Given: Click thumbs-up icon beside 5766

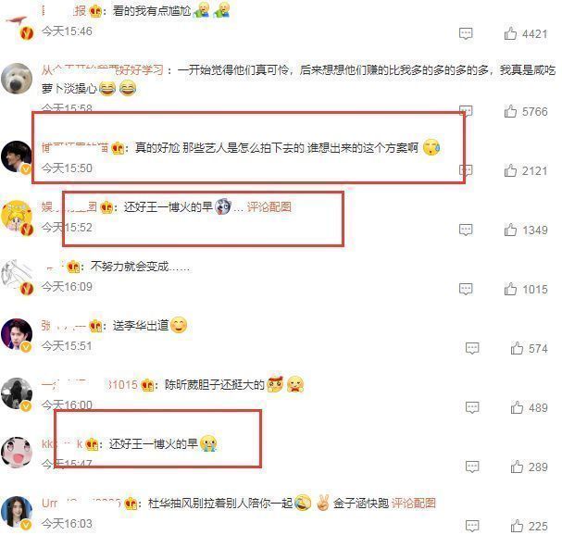Looking at the screenshot, I should pos(510,111).
